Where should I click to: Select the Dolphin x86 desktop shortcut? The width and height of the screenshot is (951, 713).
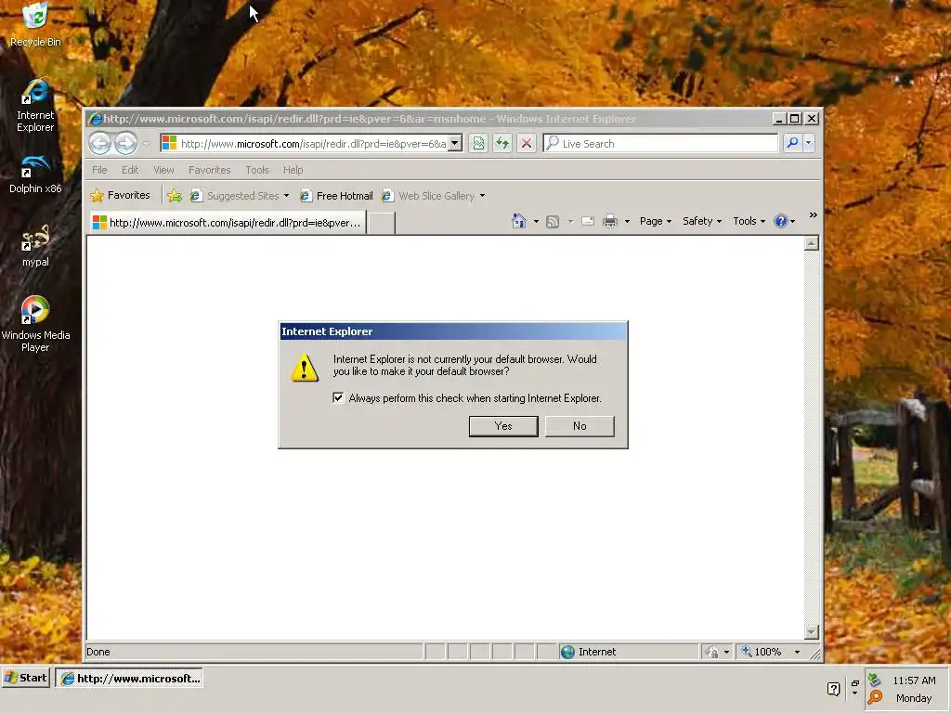coord(35,174)
